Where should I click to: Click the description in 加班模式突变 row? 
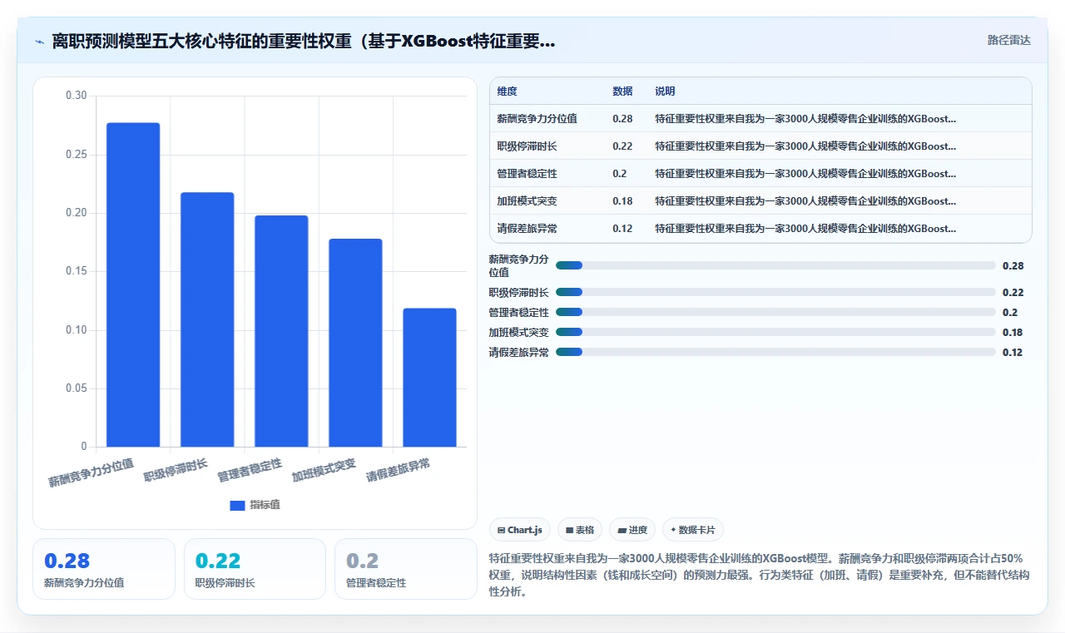pos(805,200)
